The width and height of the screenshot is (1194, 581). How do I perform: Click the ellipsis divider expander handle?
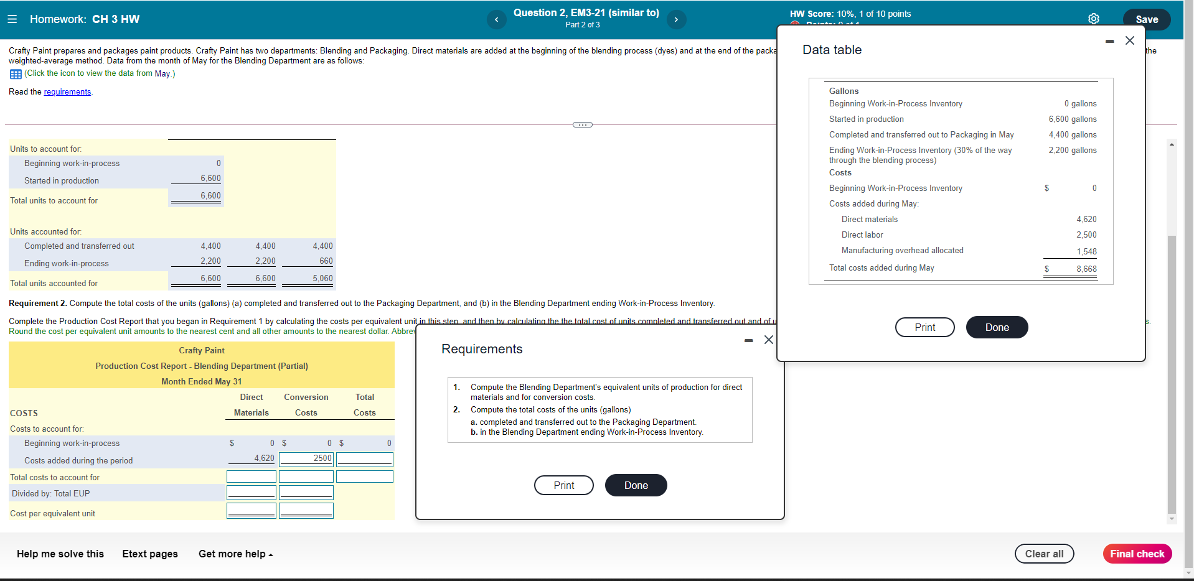pyautogui.click(x=582, y=125)
